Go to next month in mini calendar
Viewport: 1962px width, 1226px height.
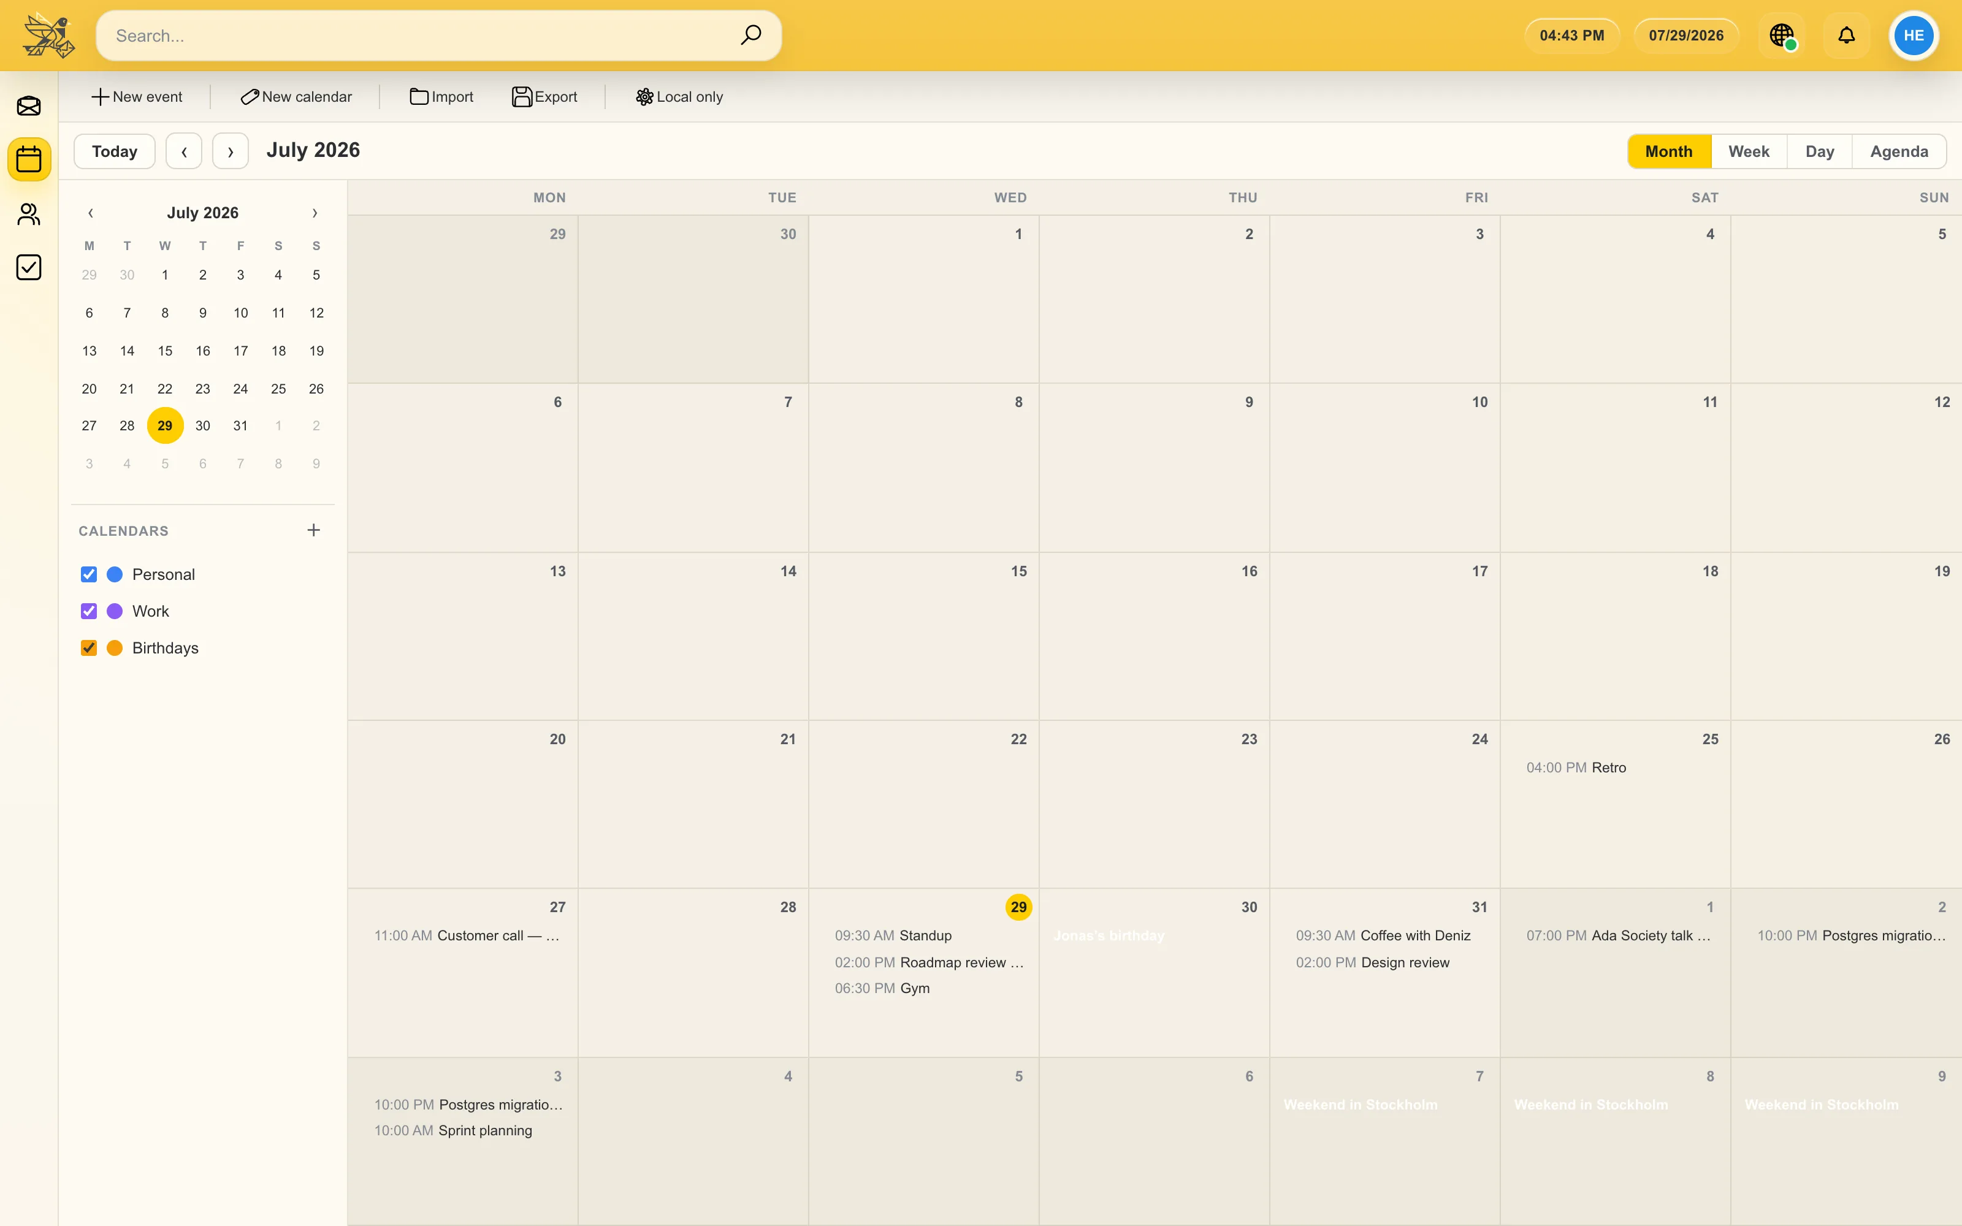click(x=315, y=213)
